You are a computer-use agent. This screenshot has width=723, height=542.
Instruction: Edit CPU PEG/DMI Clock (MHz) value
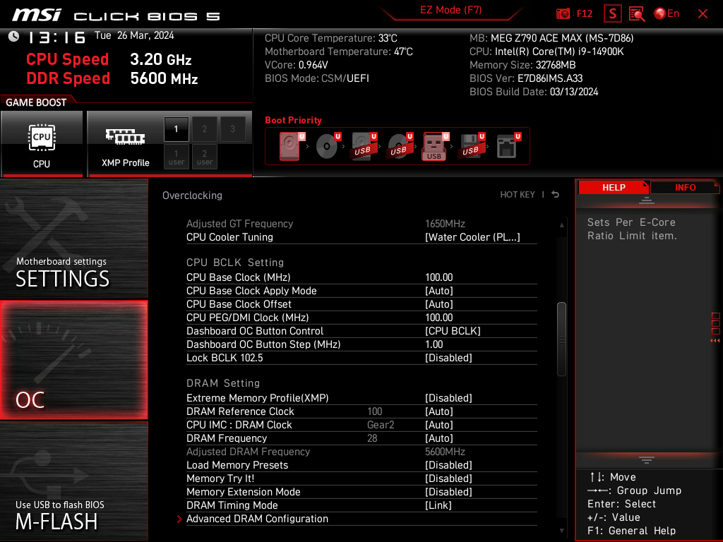click(361, 318)
